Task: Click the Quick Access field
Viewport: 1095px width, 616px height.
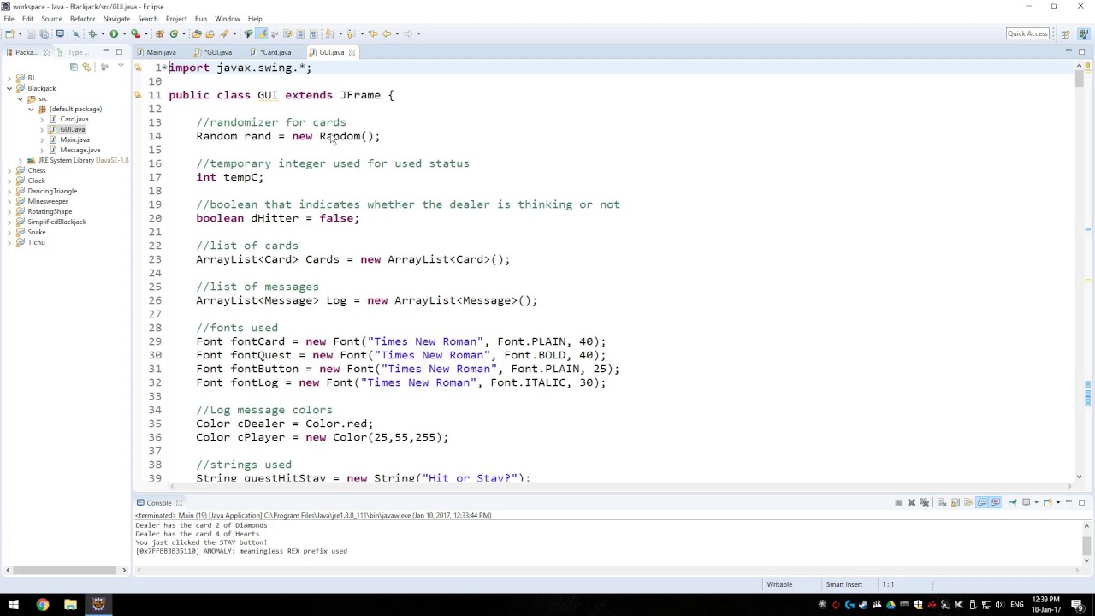Action: pyautogui.click(x=1027, y=33)
